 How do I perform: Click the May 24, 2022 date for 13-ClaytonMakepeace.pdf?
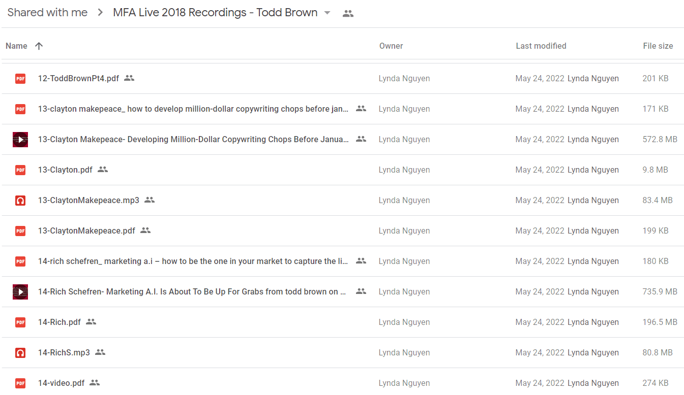540,231
